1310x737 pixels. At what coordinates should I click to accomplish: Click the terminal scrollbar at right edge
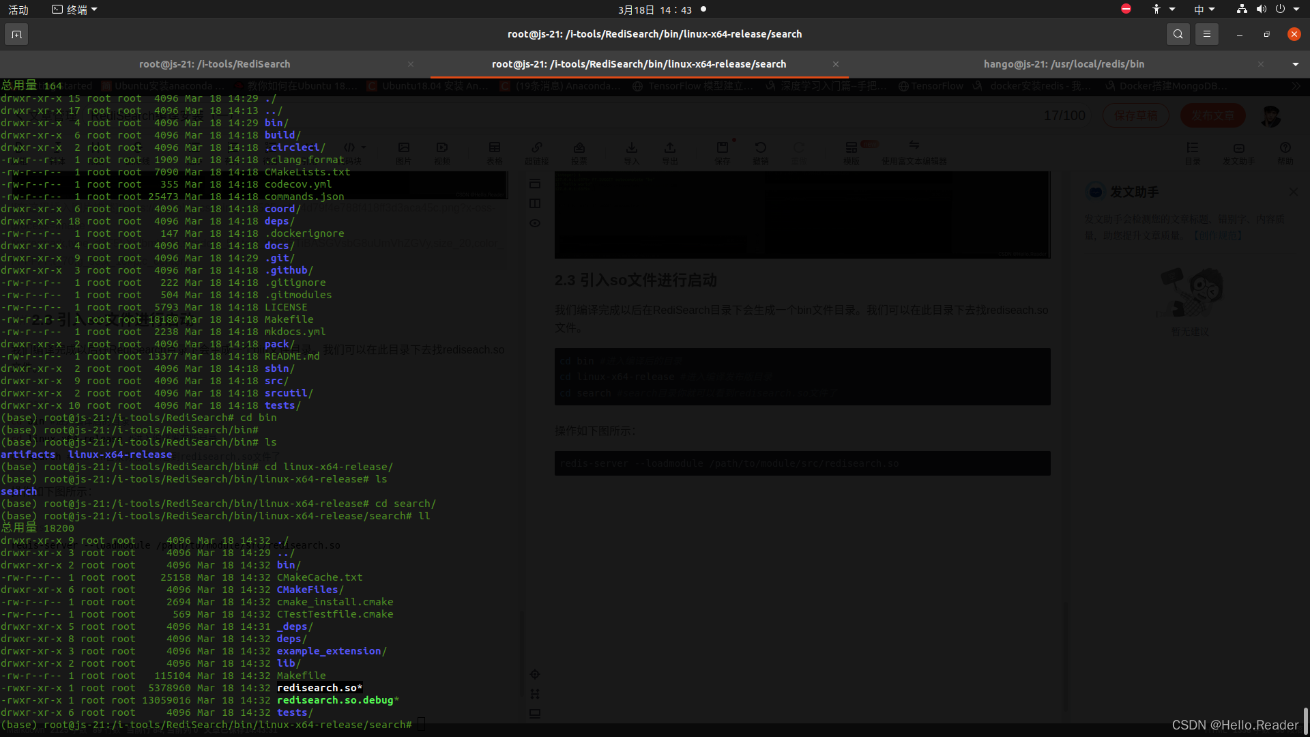click(1306, 720)
